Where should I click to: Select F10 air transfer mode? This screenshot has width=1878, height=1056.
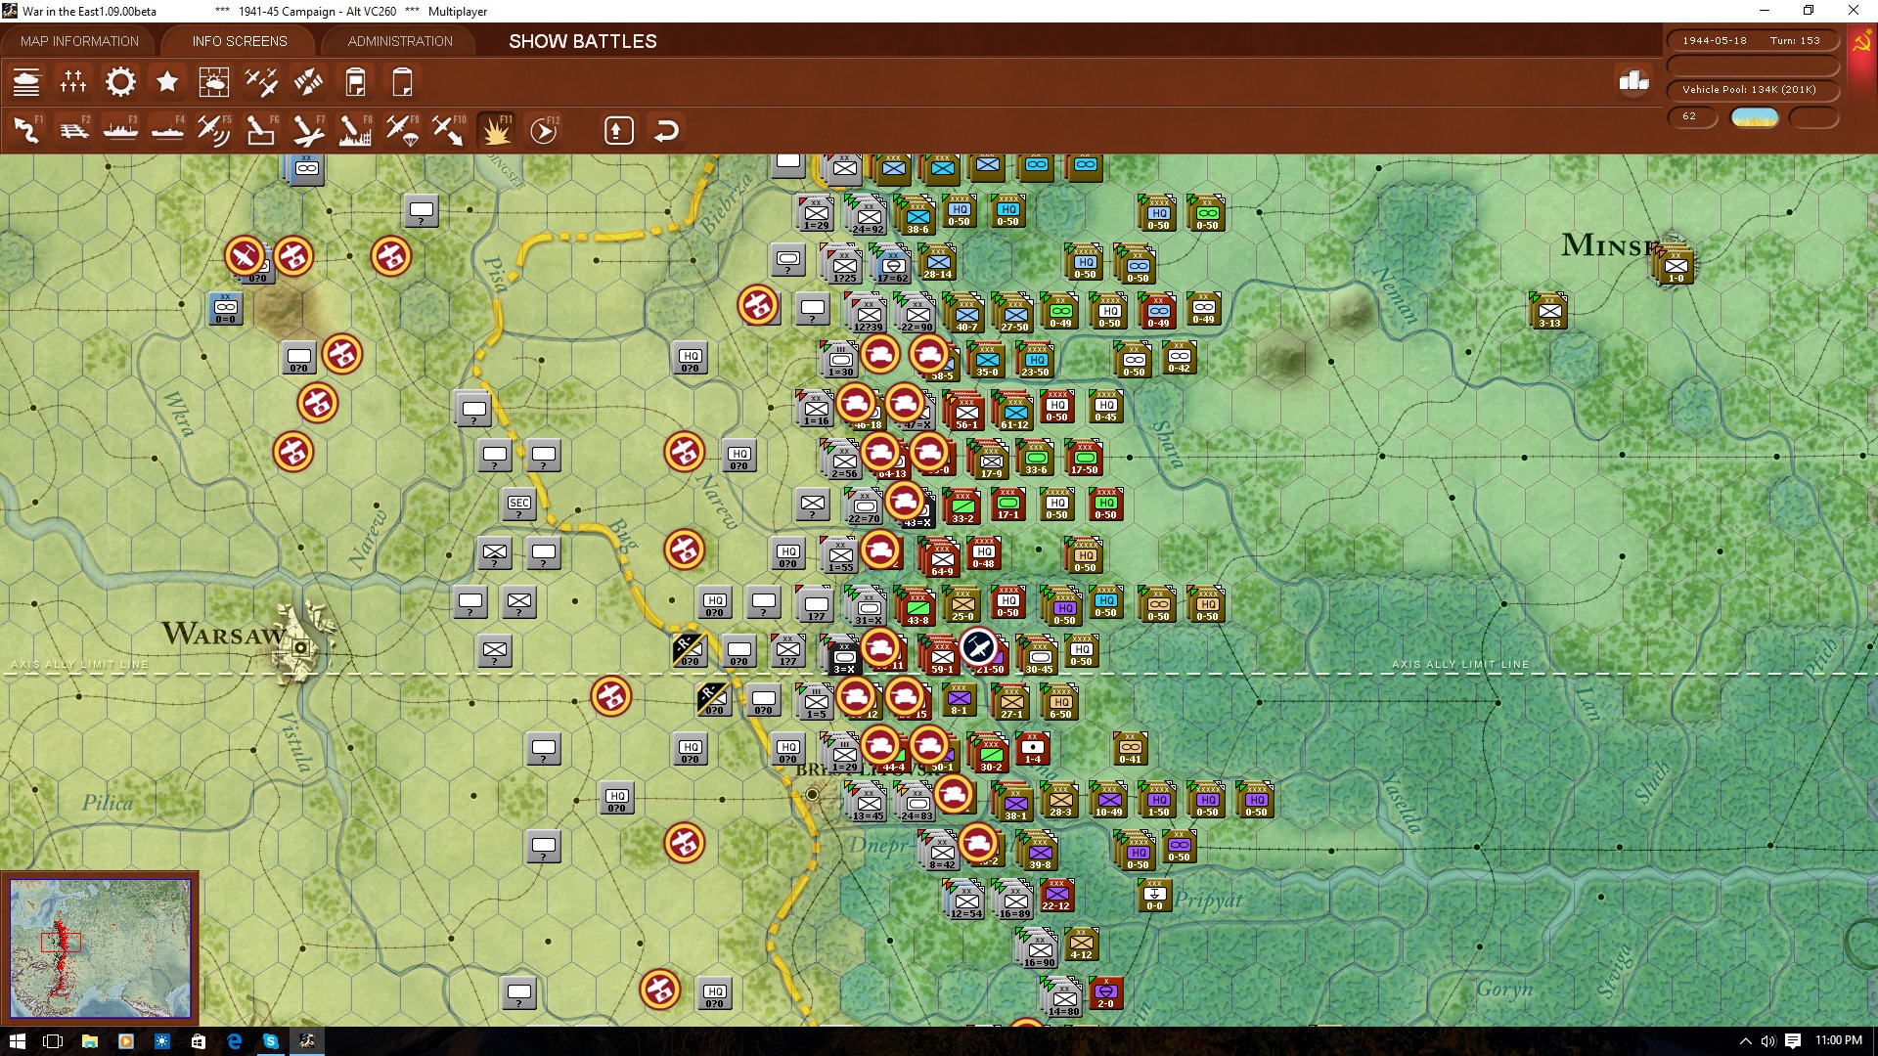(x=449, y=130)
